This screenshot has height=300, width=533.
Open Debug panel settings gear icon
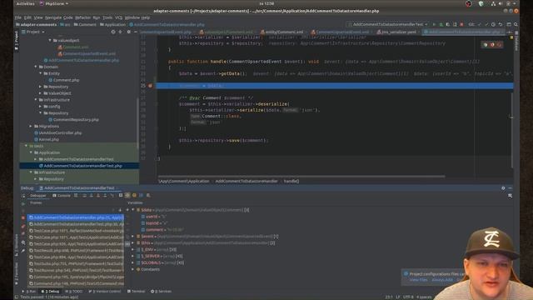click(503, 187)
